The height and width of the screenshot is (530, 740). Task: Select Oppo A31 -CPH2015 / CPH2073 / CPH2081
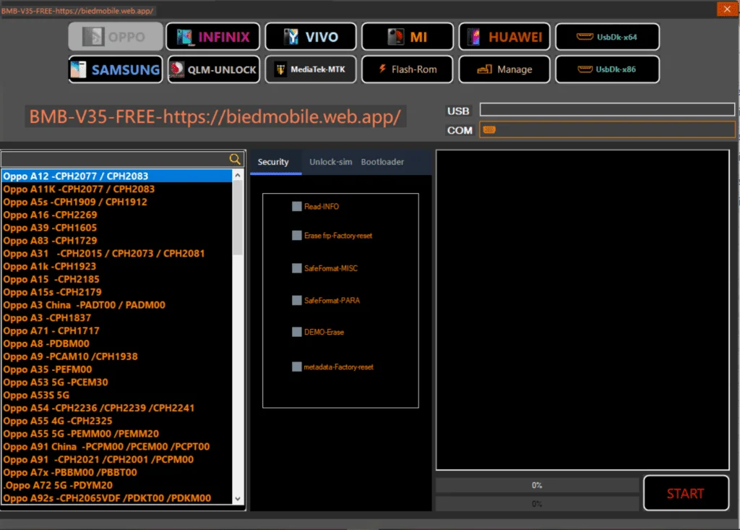[117, 254]
